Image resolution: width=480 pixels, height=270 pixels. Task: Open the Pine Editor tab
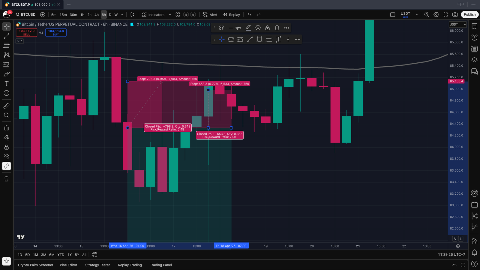click(68, 265)
